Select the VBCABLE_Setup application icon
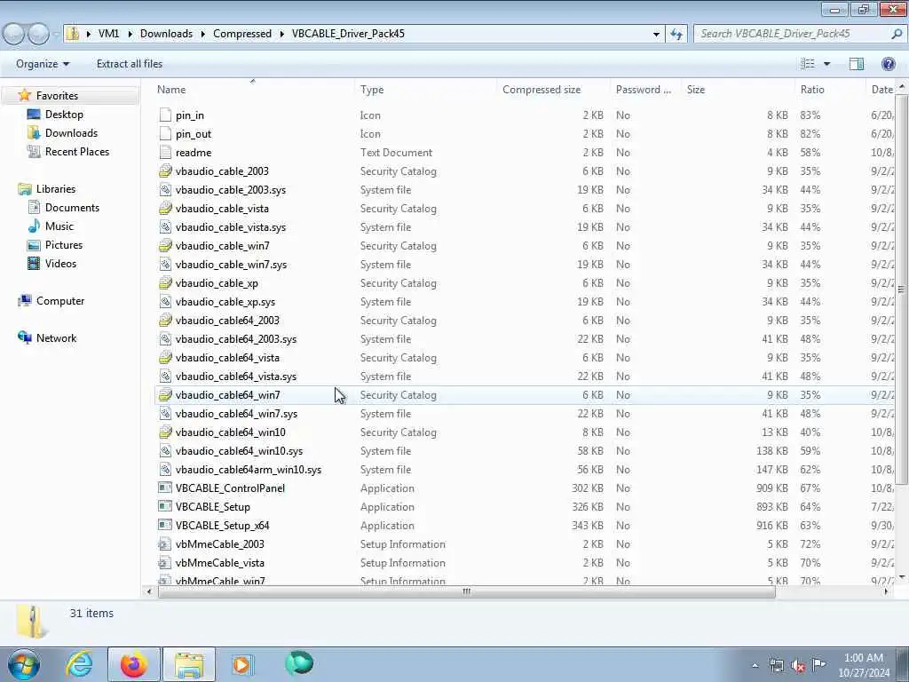909x682 pixels. (165, 506)
